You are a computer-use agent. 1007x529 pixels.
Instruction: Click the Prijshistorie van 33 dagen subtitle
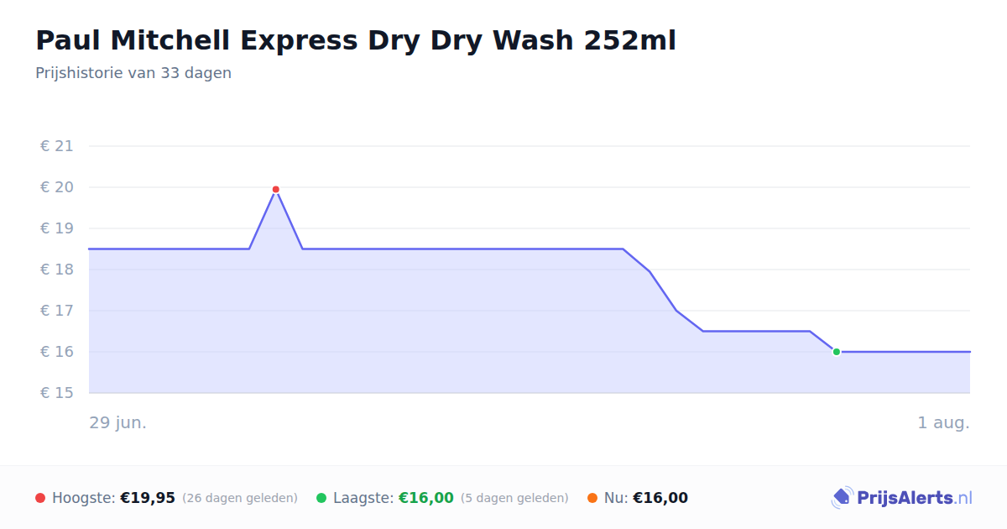click(133, 73)
